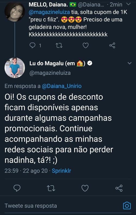The image size is (136, 215).
Task: Retweet the Lu do Magalu response
Action: click(51, 188)
